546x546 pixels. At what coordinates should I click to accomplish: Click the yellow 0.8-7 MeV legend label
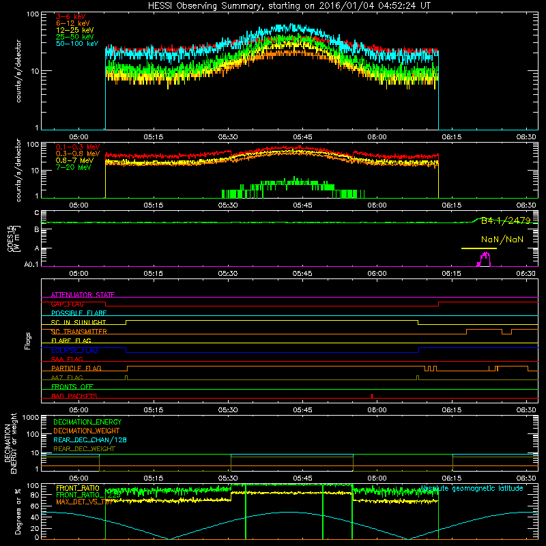coord(74,160)
